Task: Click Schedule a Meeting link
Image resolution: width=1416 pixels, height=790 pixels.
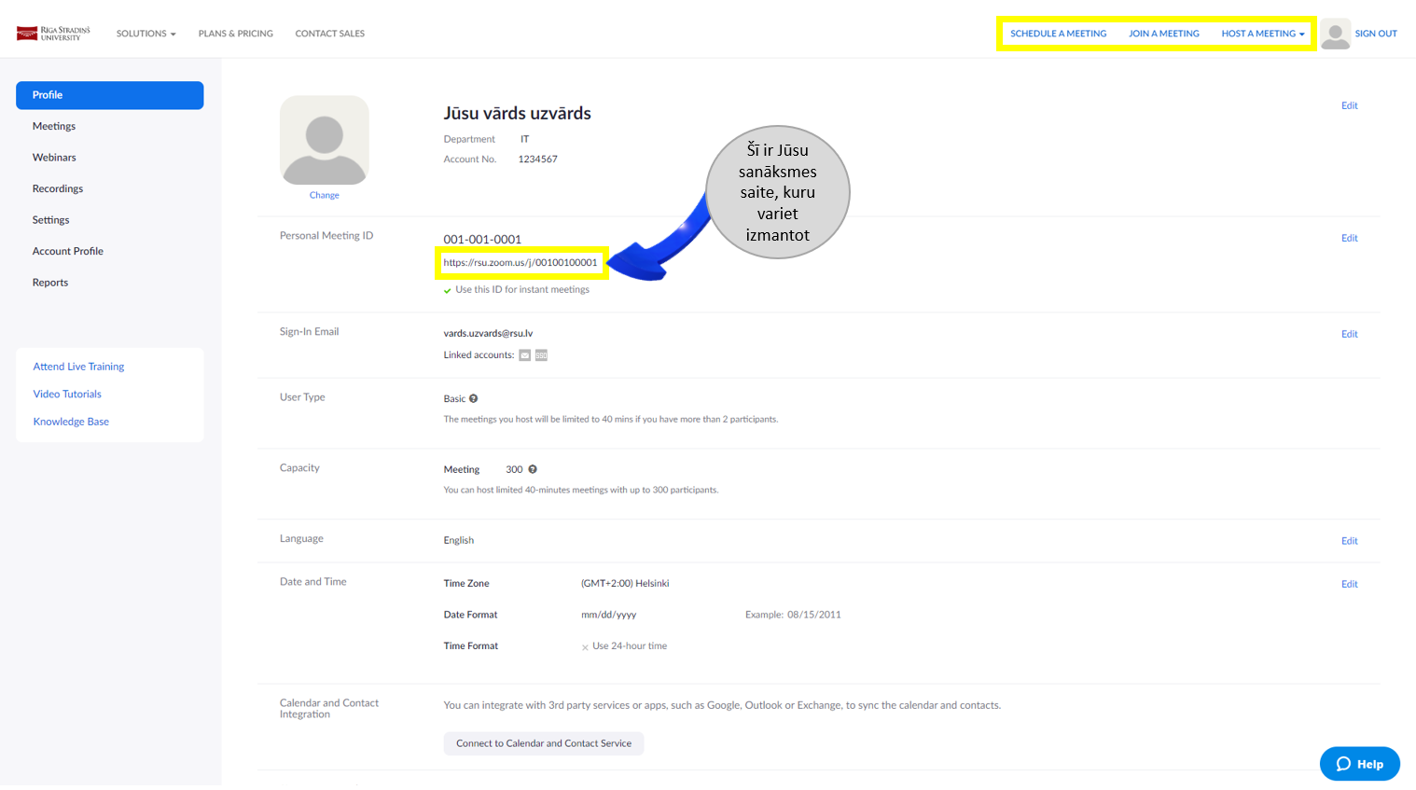Action: point(1058,34)
